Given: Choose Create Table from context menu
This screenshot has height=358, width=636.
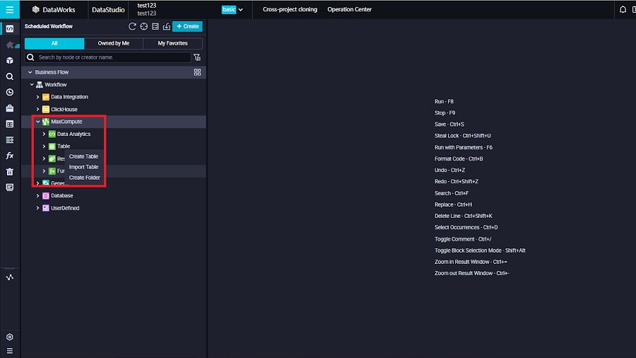Looking at the screenshot, I should pos(83,156).
